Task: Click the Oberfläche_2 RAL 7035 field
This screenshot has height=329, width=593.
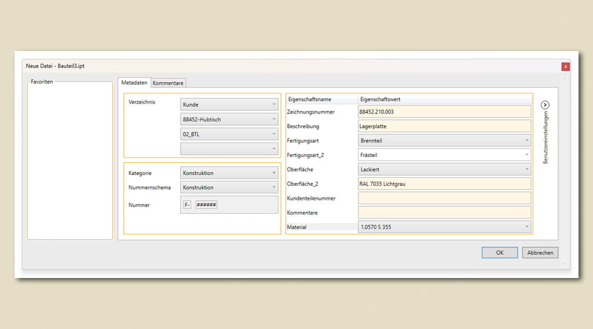Action: tap(444, 184)
